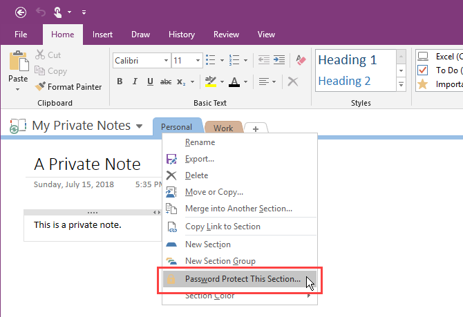The height and width of the screenshot is (317, 463).
Task: Open the font size dropdown
Action: (x=197, y=61)
